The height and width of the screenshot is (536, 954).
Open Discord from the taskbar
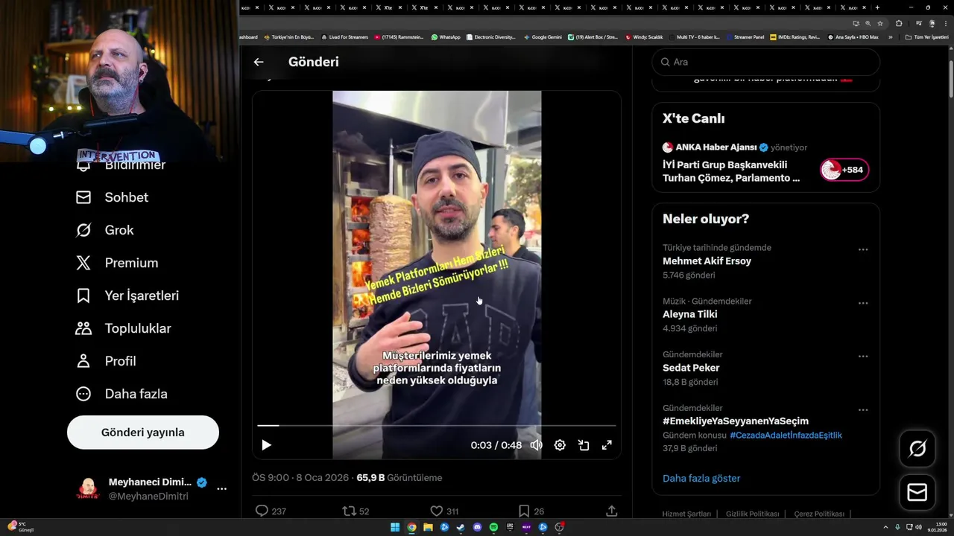pos(478,528)
